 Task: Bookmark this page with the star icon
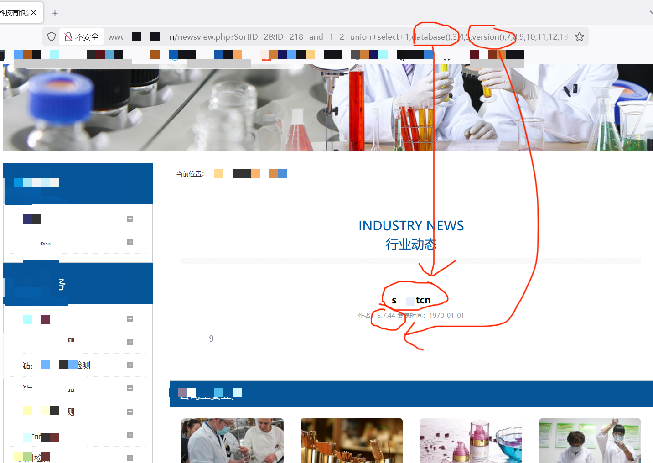pos(579,36)
